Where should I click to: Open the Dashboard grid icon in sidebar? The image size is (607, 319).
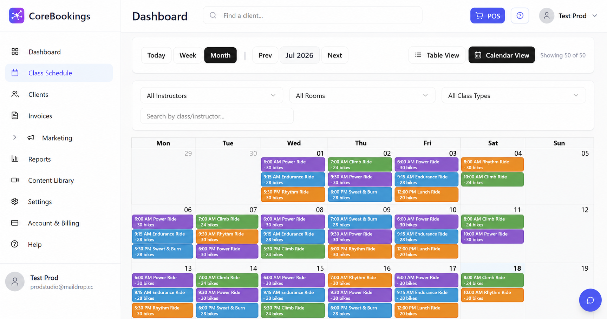click(x=15, y=52)
